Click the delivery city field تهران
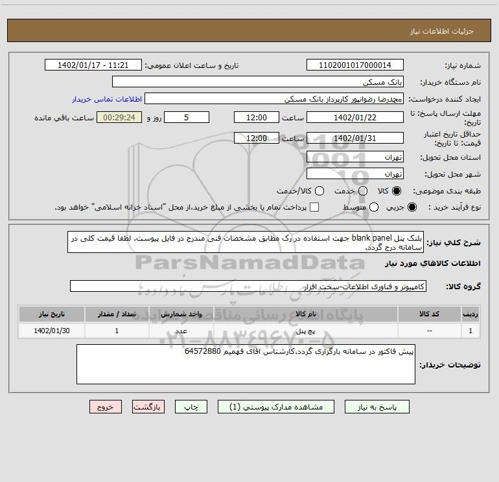499x482 pixels. pyautogui.click(x=355, y=173)
